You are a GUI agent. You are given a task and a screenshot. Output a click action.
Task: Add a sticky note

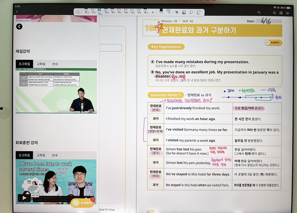(x=199, y=12)
